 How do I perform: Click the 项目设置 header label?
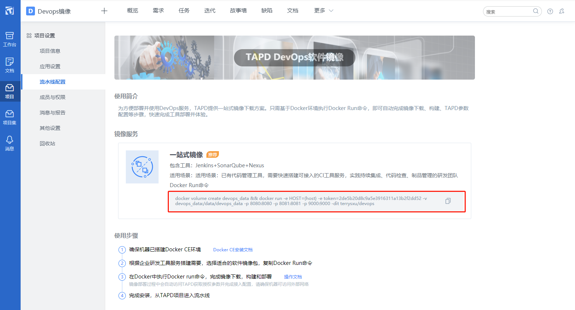pyautogui.click(x=45, y=36)
